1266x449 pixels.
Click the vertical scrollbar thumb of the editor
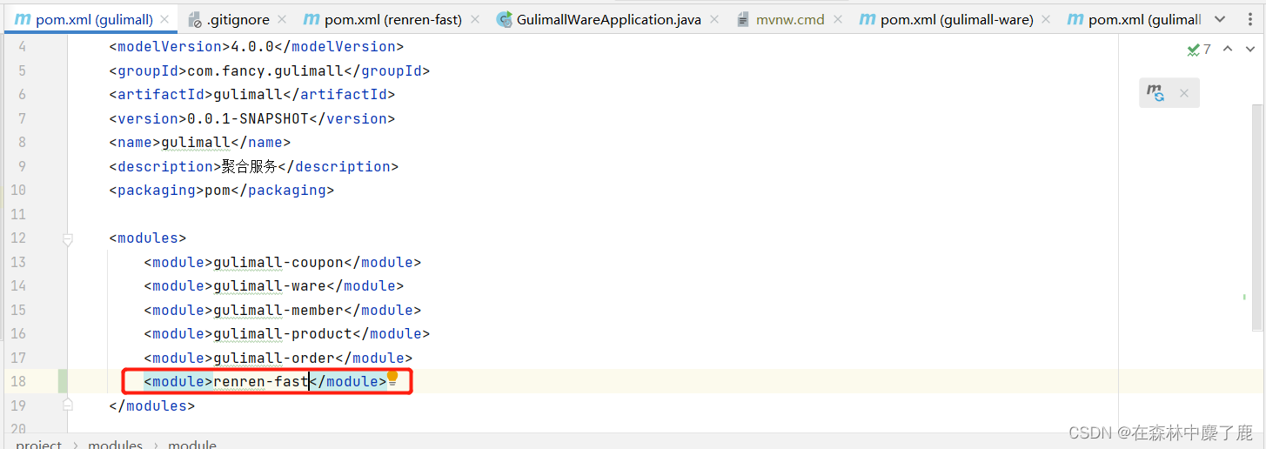click(x=1257, y=191)
